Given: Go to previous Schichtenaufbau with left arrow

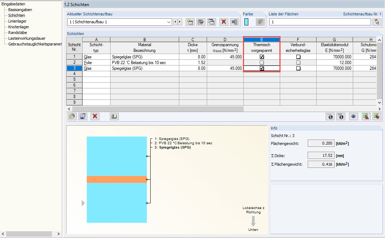Looking at the screenshot, I should click(175, 22).
